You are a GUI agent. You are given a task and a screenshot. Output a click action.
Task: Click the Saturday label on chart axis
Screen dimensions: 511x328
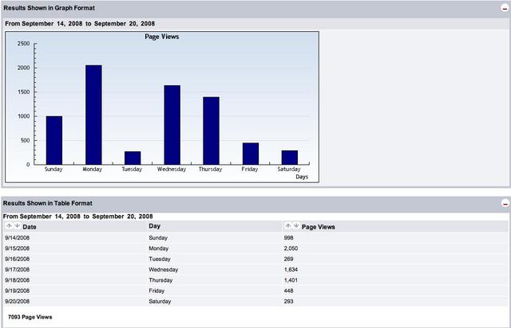[289, 170]
